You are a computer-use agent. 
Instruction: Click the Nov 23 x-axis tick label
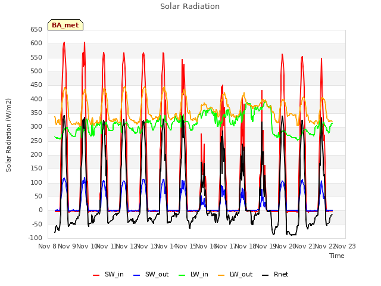click(x=345, y=246)
